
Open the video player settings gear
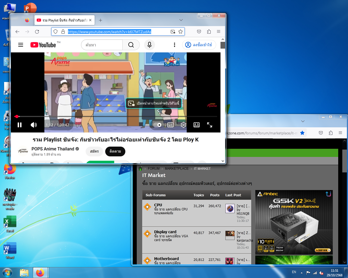pos(184,125)
